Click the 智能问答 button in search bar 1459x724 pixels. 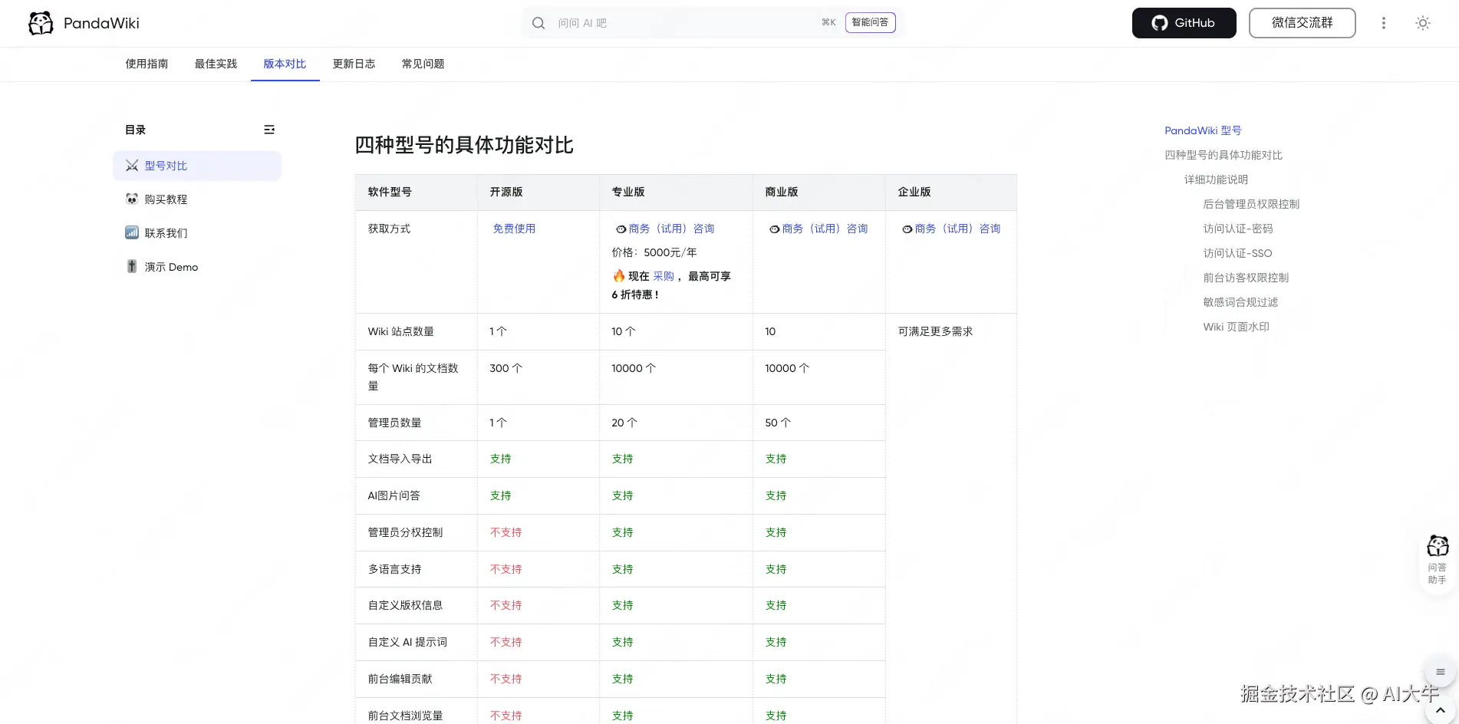(x=871, y=23)
